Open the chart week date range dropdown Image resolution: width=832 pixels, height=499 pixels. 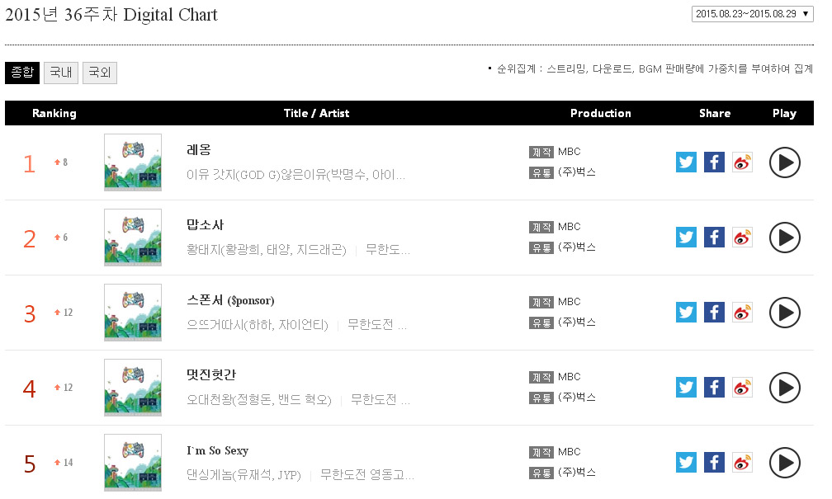click(754, 14)
